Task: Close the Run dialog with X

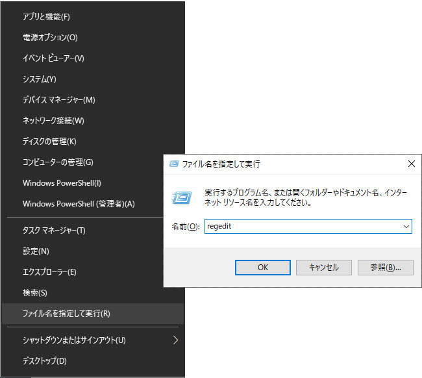Action: point(411,164)
